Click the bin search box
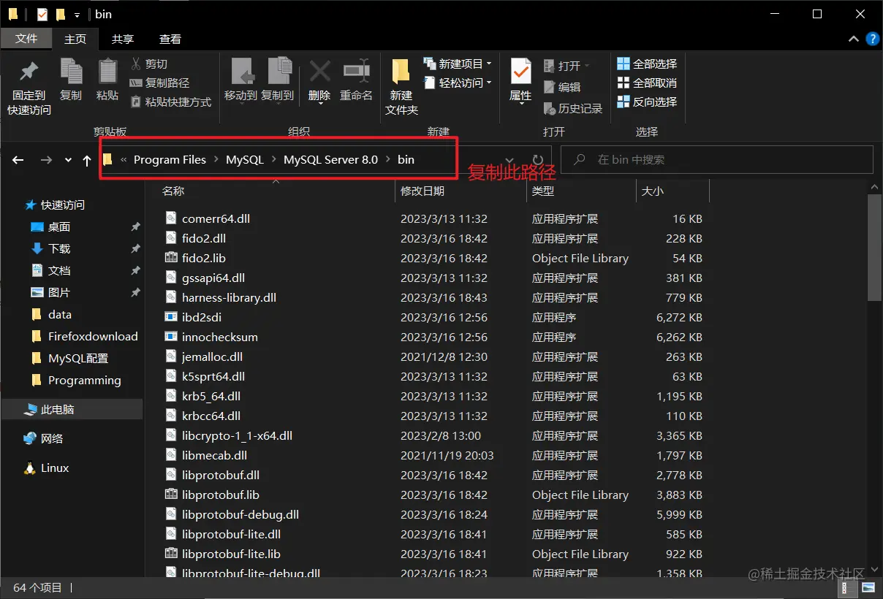Image resolution: width=883 pixels, height=599 pixels. (x=717, y=159)
